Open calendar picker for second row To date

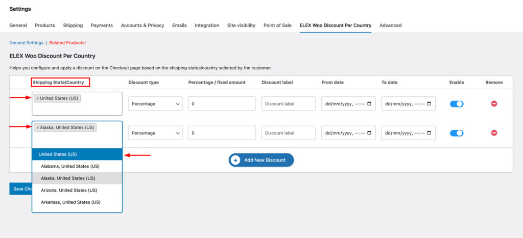click(429, 133)
